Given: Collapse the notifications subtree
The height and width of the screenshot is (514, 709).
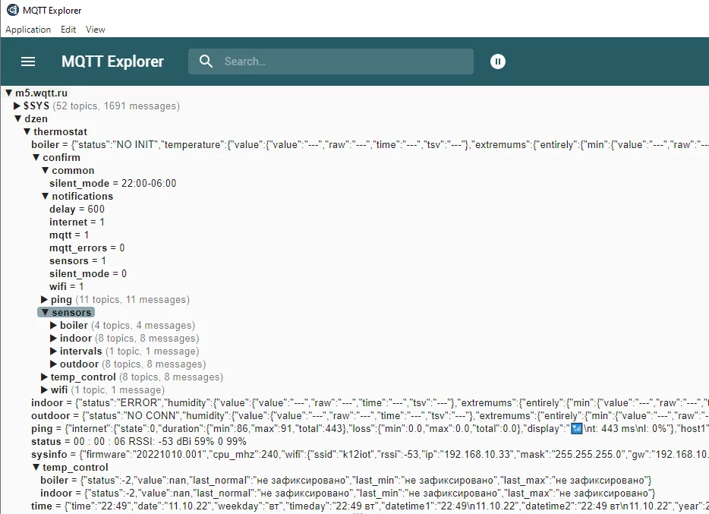Looking at the screenshot, I should [x=44, y=196].
